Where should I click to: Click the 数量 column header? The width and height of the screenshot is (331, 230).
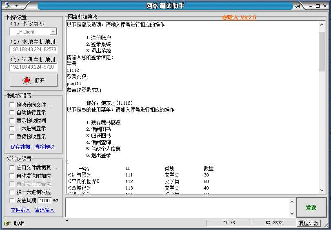point(209,168)
